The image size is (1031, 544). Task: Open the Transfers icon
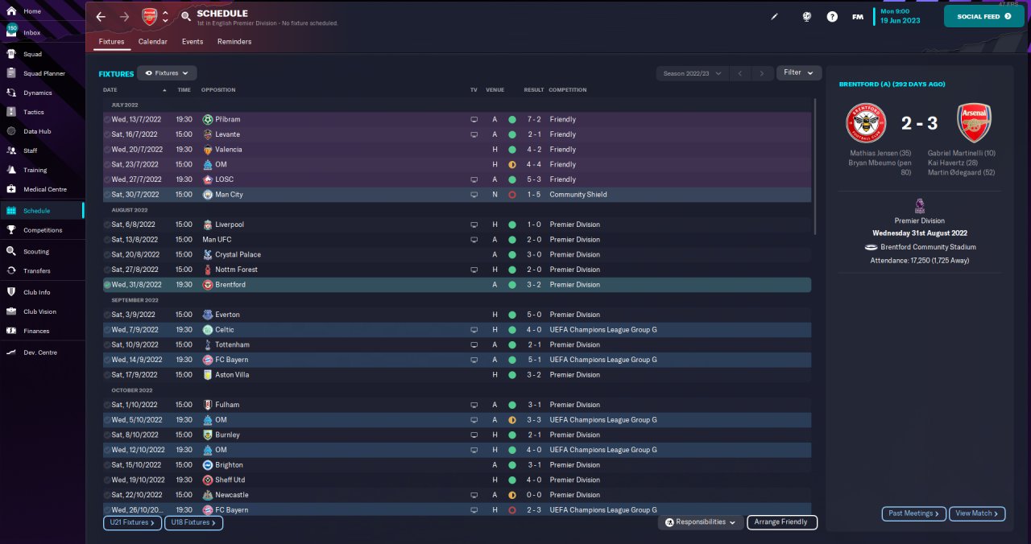click(x=11, y=270)
